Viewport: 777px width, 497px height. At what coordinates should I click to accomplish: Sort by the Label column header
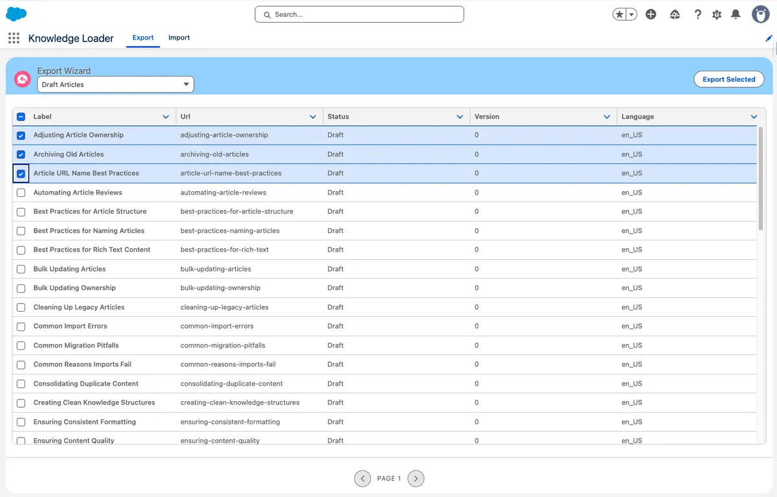43,117
